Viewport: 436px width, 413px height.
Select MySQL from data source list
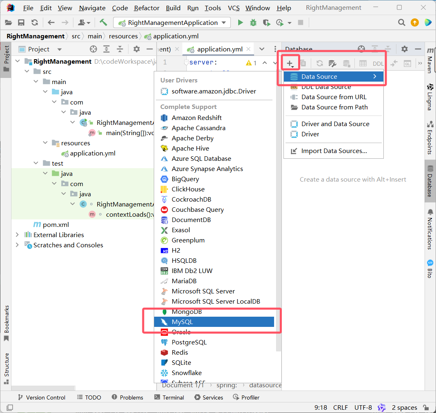pos(214,322)
